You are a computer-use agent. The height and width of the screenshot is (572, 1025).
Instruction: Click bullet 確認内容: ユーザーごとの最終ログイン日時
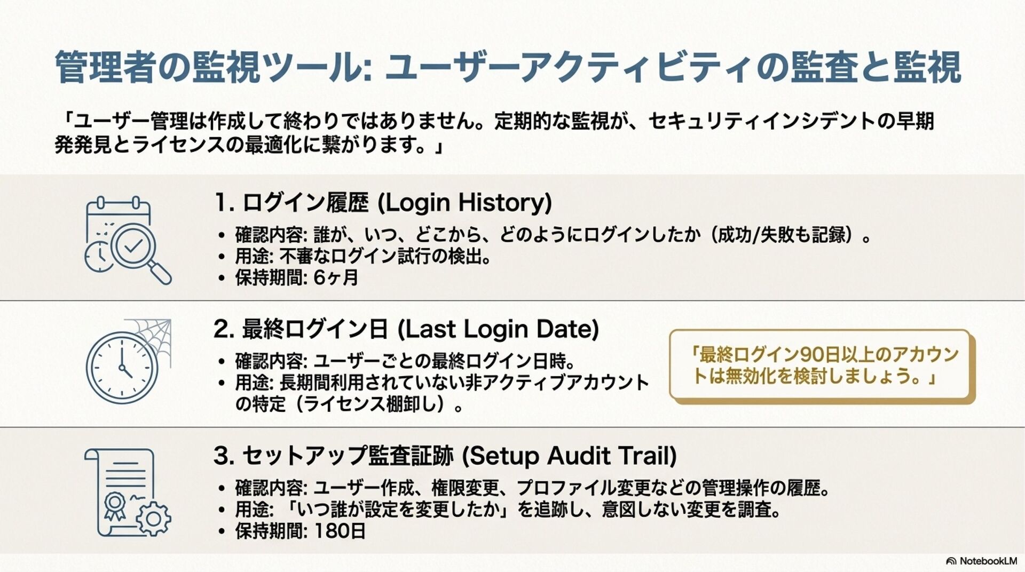click(405, 361)
